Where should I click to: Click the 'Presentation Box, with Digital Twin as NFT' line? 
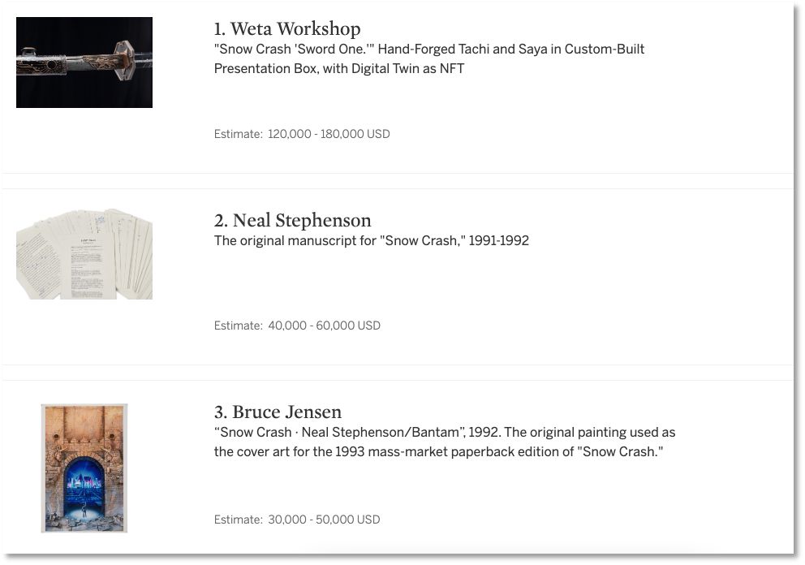click(x=339, y=68)
